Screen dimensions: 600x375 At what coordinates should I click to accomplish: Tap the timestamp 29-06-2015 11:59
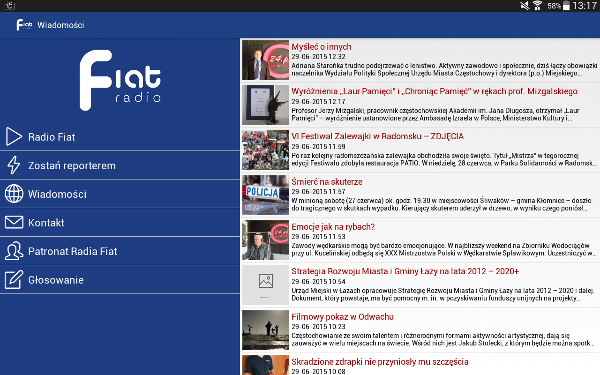pyautogui.click(x=318, y=147)
